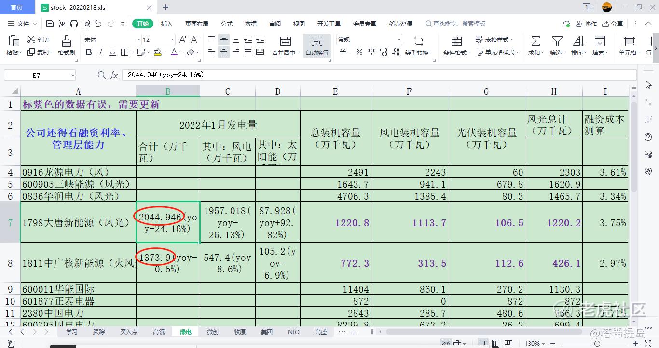Click the increase indent icon
The width and height of the screenshot is (659, 348).
click(260, 40)
